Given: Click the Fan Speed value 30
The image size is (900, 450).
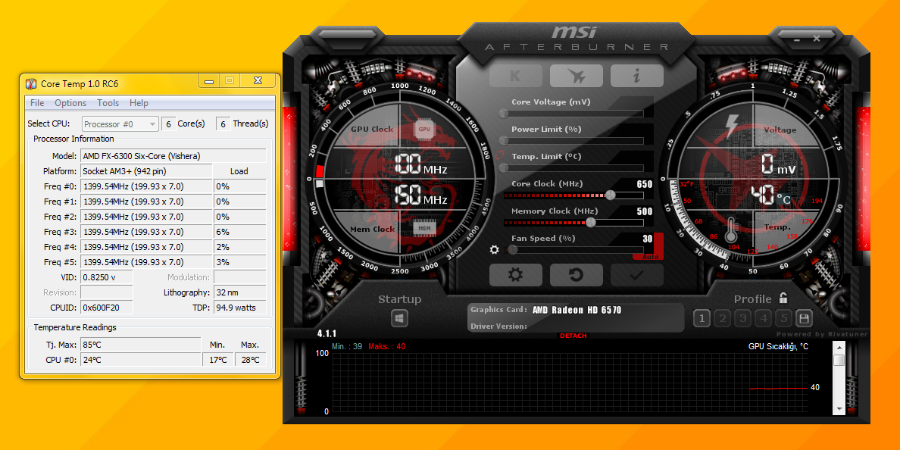Looking at the screenshot, I should point(648,238).
